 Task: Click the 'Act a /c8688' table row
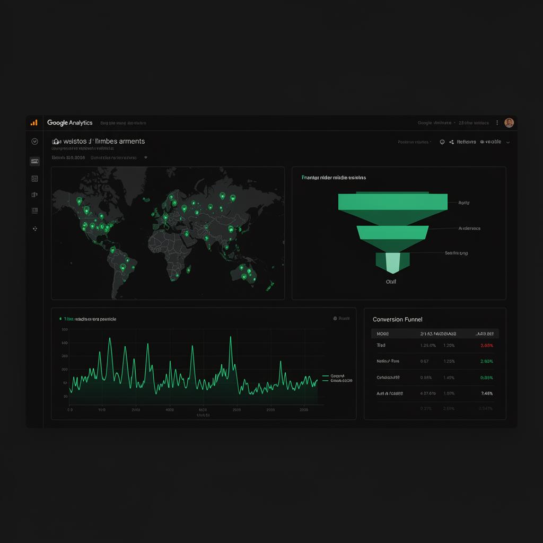(x=435, y=393)
